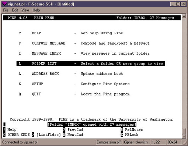
Task: Open the File menu
Action: pos(6,10)
